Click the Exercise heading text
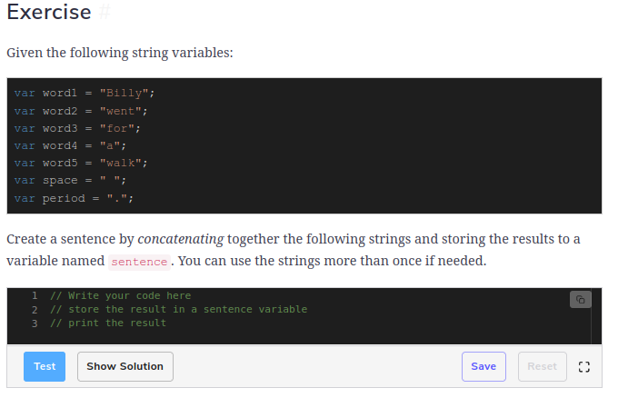Screen dimensions: 618x398 pos(49,12)
